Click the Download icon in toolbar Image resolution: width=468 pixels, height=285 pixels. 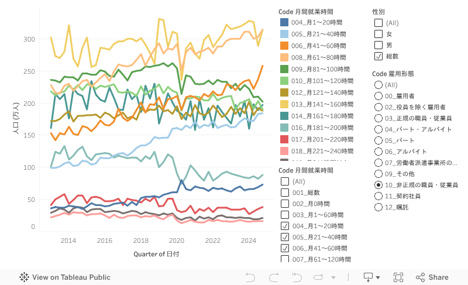tap(369, 277)
